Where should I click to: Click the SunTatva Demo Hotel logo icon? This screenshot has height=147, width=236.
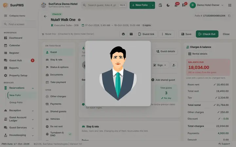tap(44, 5)
